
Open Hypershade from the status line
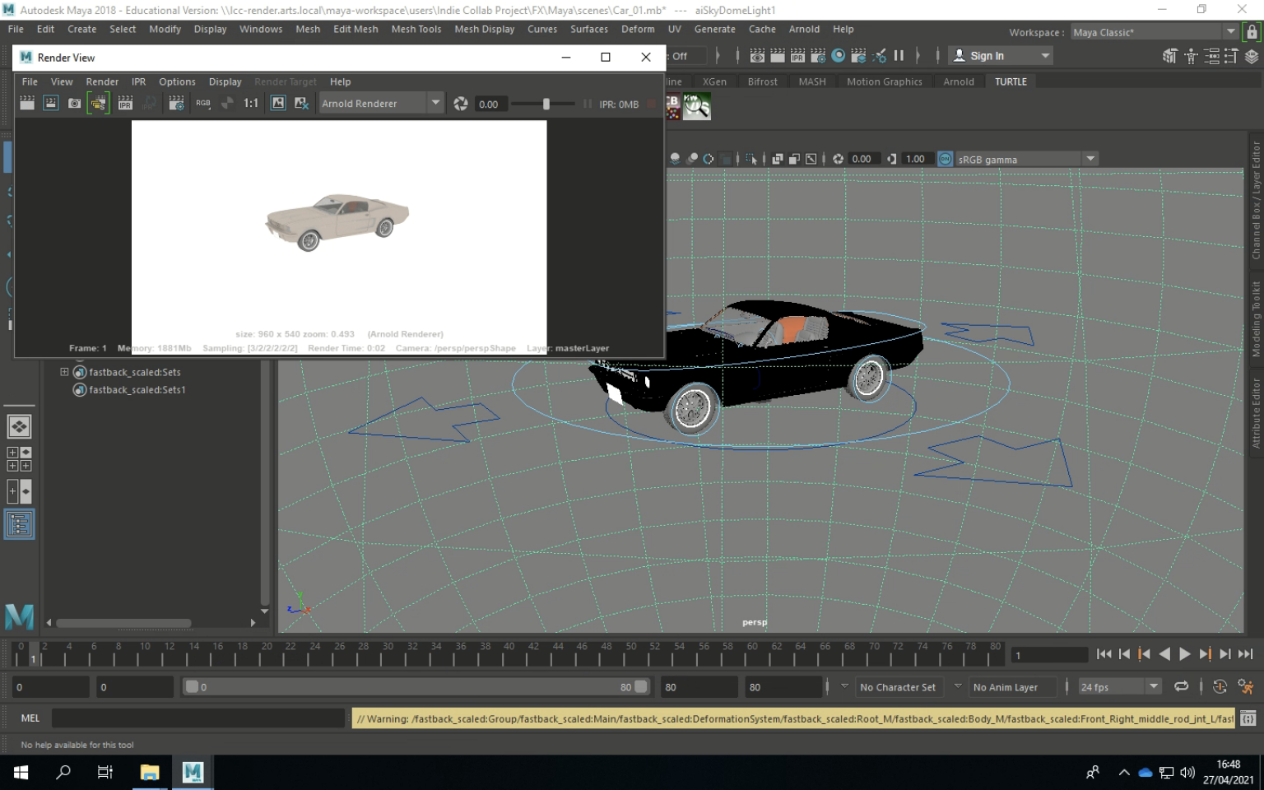pyautogui.click(x=839, y=56)
